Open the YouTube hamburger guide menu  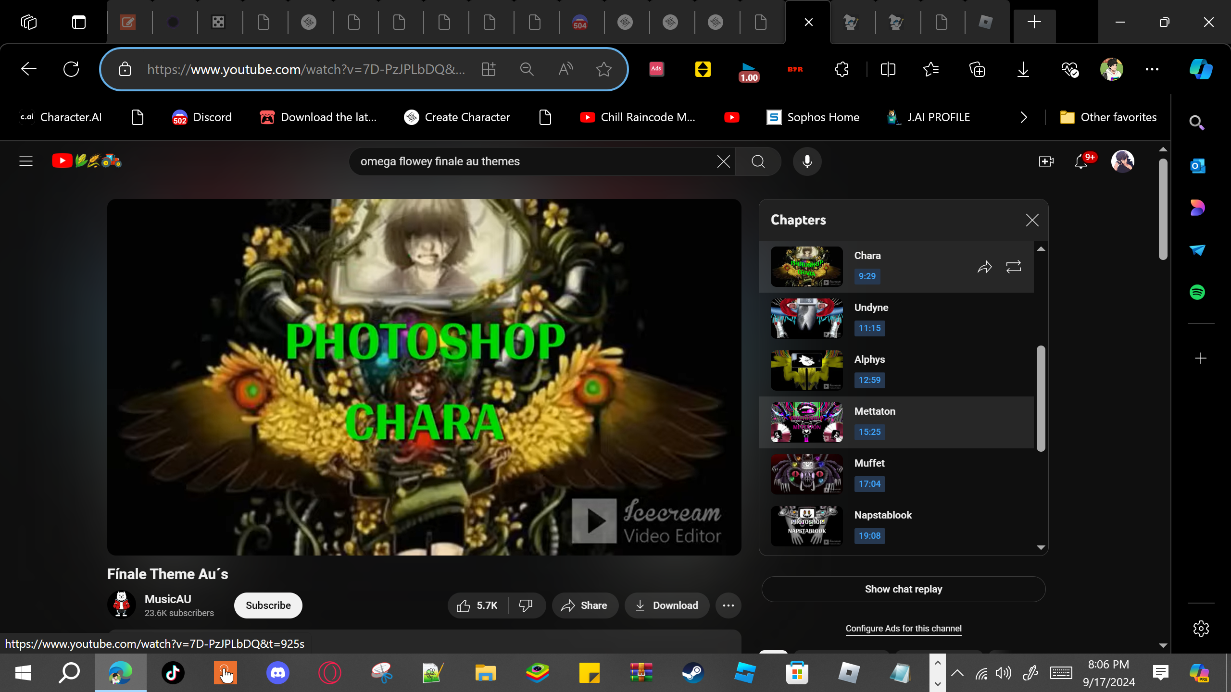click(26, 161)
